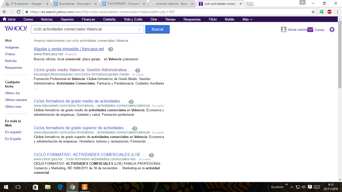Close the active Yahoo search tab

coord(241,4)
